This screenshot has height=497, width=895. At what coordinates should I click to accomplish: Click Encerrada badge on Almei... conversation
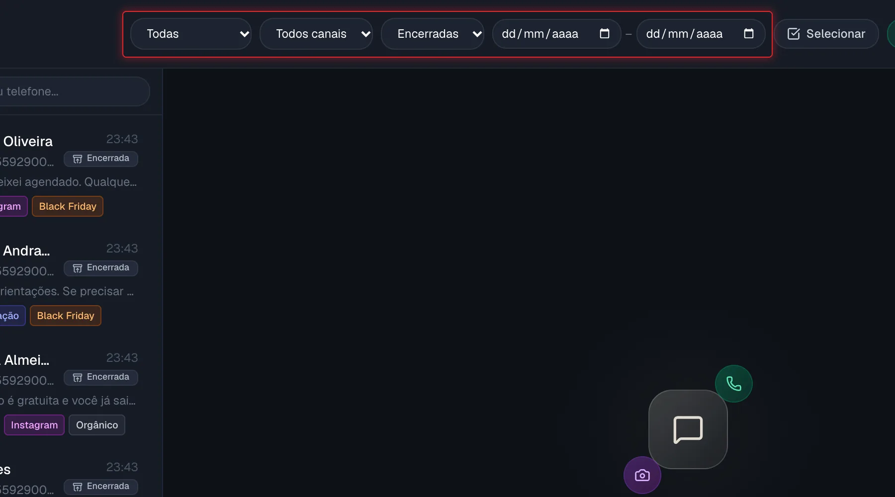pos(101,377)
